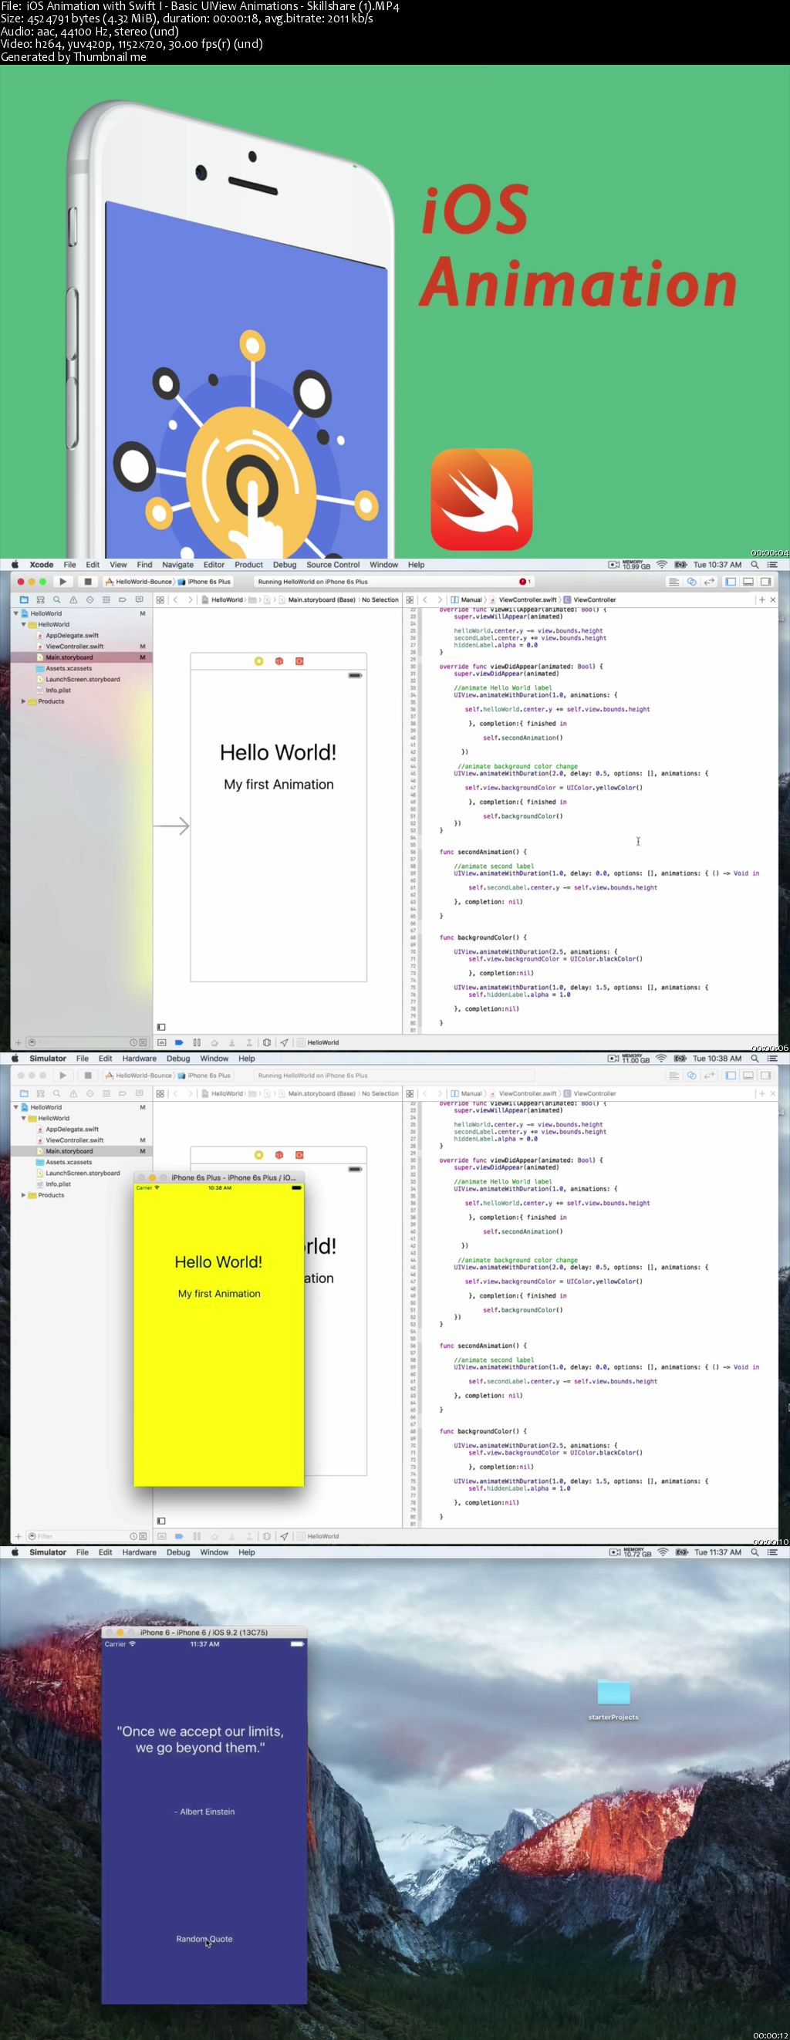Add assistant editor pane in 10:37 AM frame
Viewport: 790px width, 2040px height.
(x=761, y=600)
